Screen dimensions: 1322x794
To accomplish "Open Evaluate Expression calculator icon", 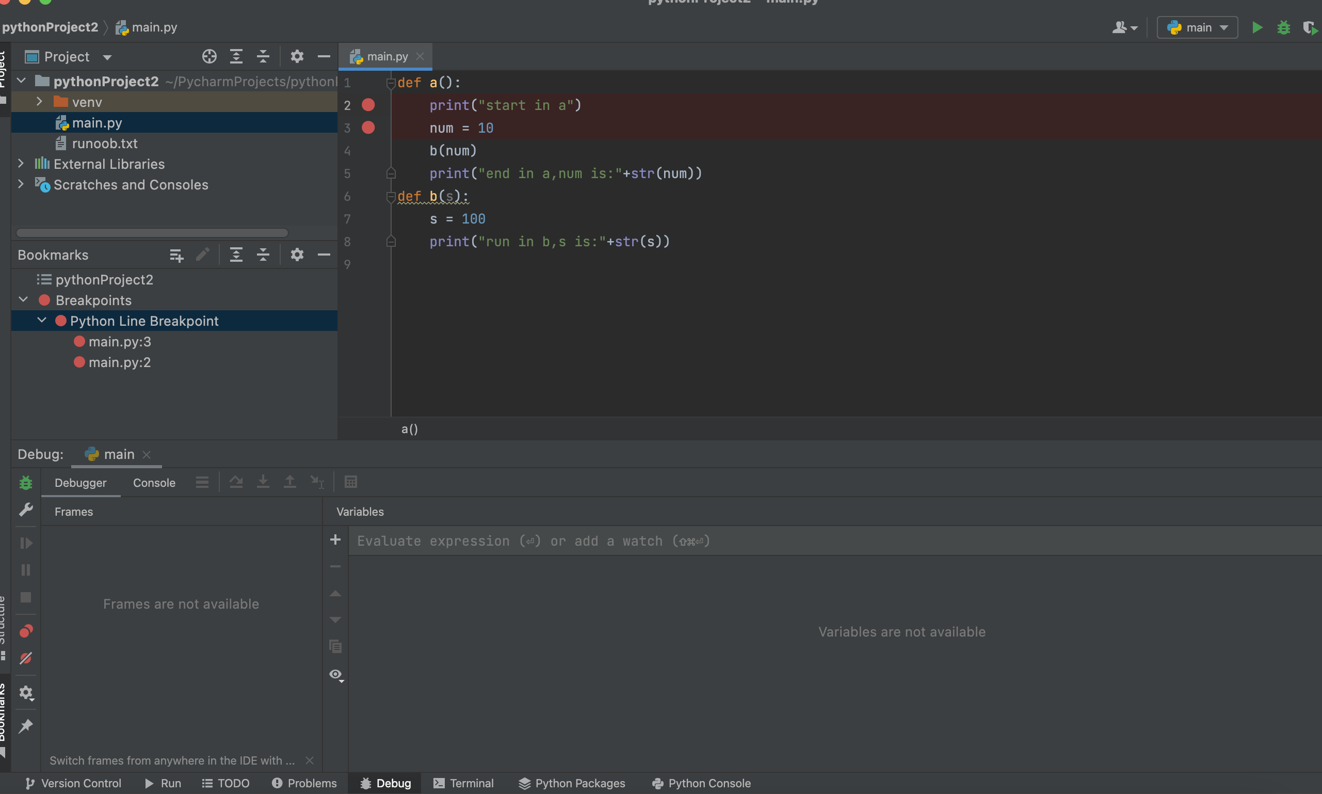I will 350,482.
